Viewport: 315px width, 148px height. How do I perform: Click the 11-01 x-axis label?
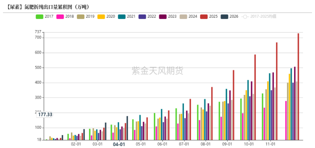[x=270, y=144]
